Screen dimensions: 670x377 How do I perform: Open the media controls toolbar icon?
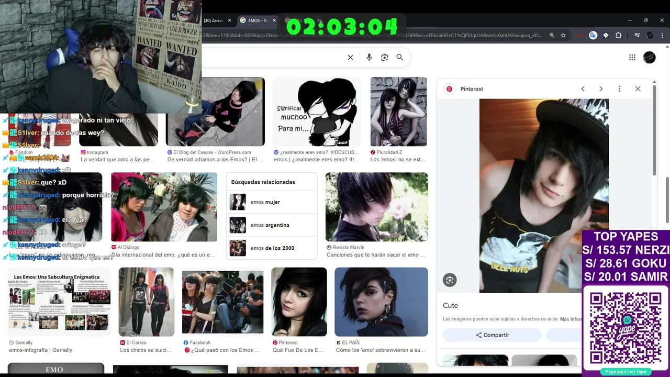[x=637, y=35]
